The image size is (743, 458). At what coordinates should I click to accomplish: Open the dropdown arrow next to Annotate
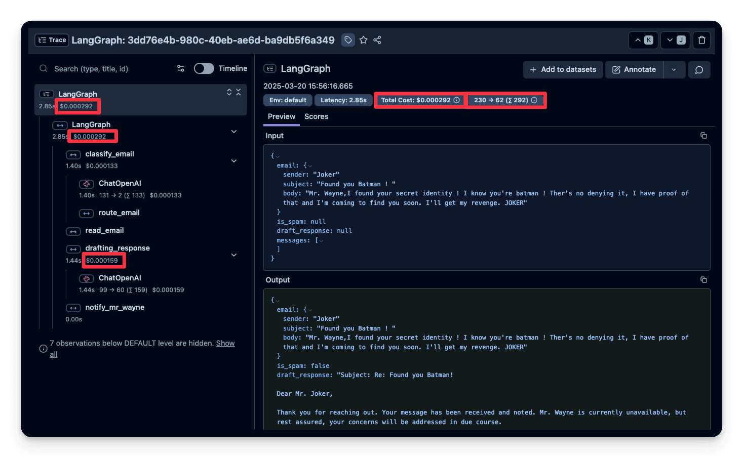tap(674, 70)
